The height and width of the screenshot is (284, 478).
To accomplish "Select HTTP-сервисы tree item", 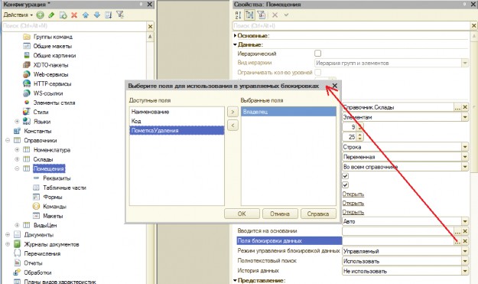I will pos(52,84).
